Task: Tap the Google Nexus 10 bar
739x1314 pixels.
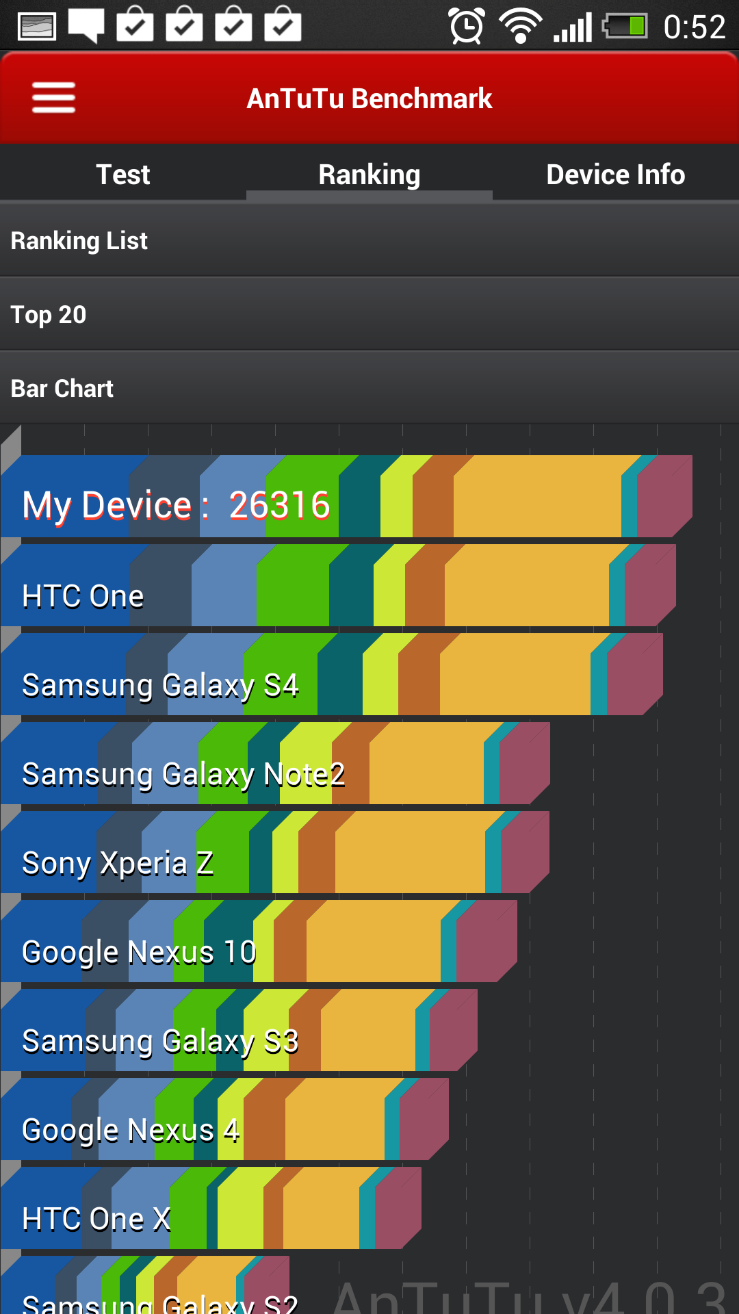Action: point(259,941)
